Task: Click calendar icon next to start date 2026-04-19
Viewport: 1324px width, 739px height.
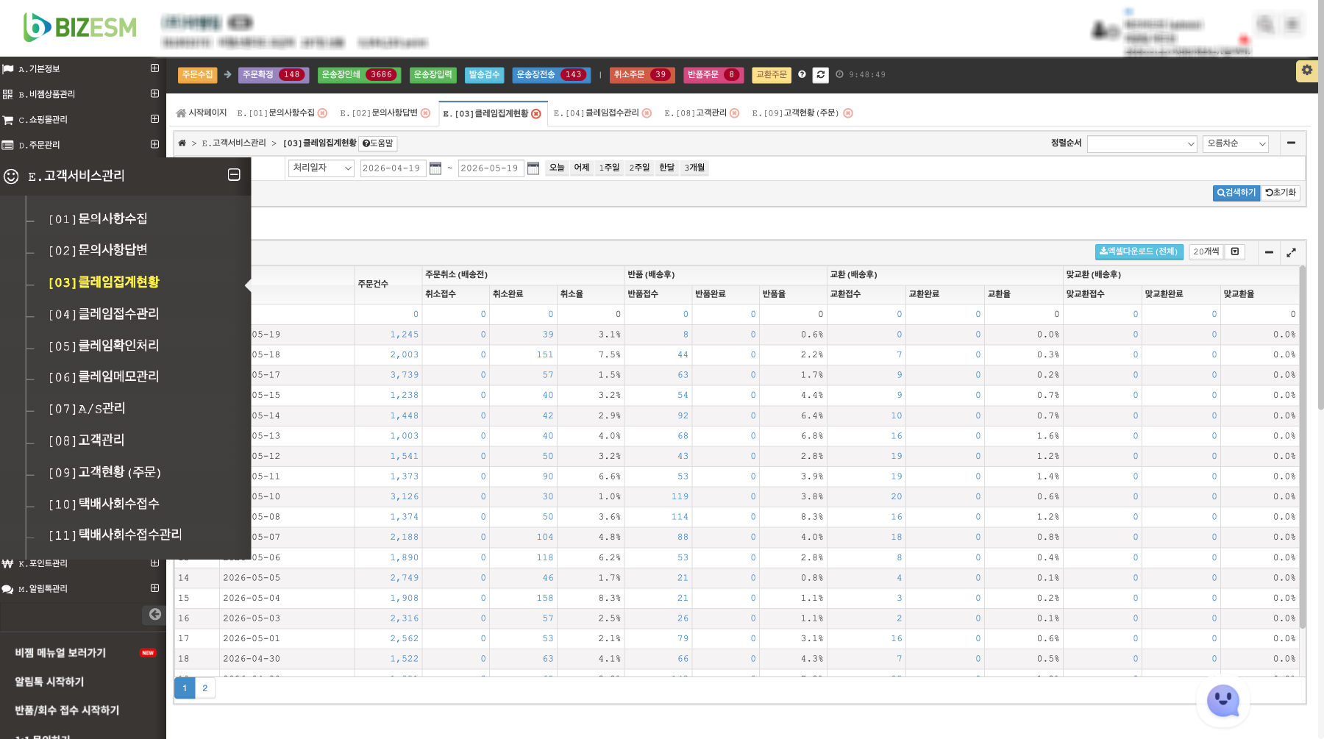Action: (x=435, y=168)
